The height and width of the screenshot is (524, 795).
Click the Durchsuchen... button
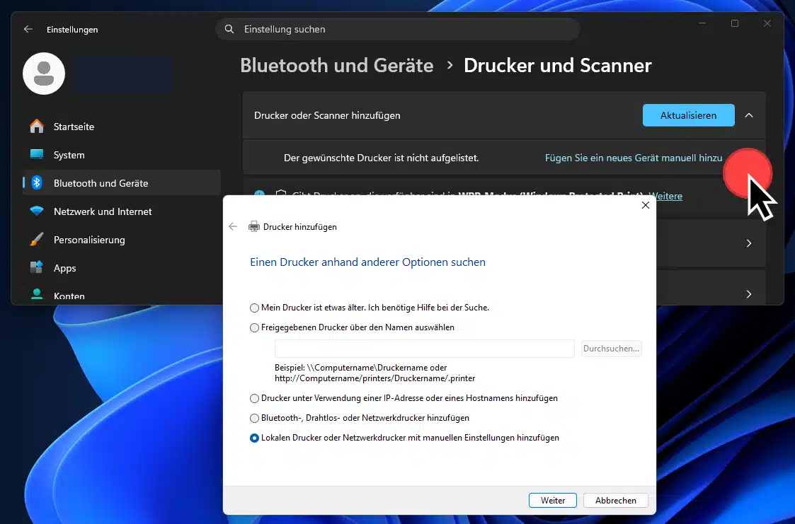(611, 349)
